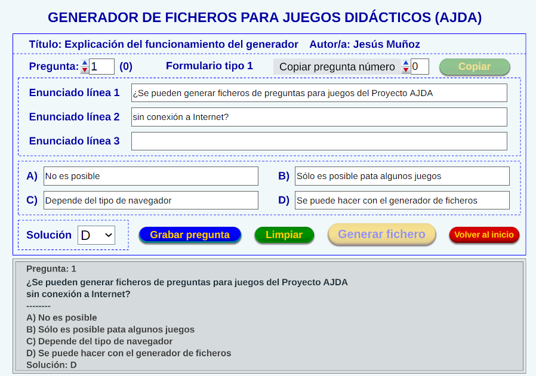Focus the Enunciado línea 1 text field
536x376 pixels.
coord(319,93)
